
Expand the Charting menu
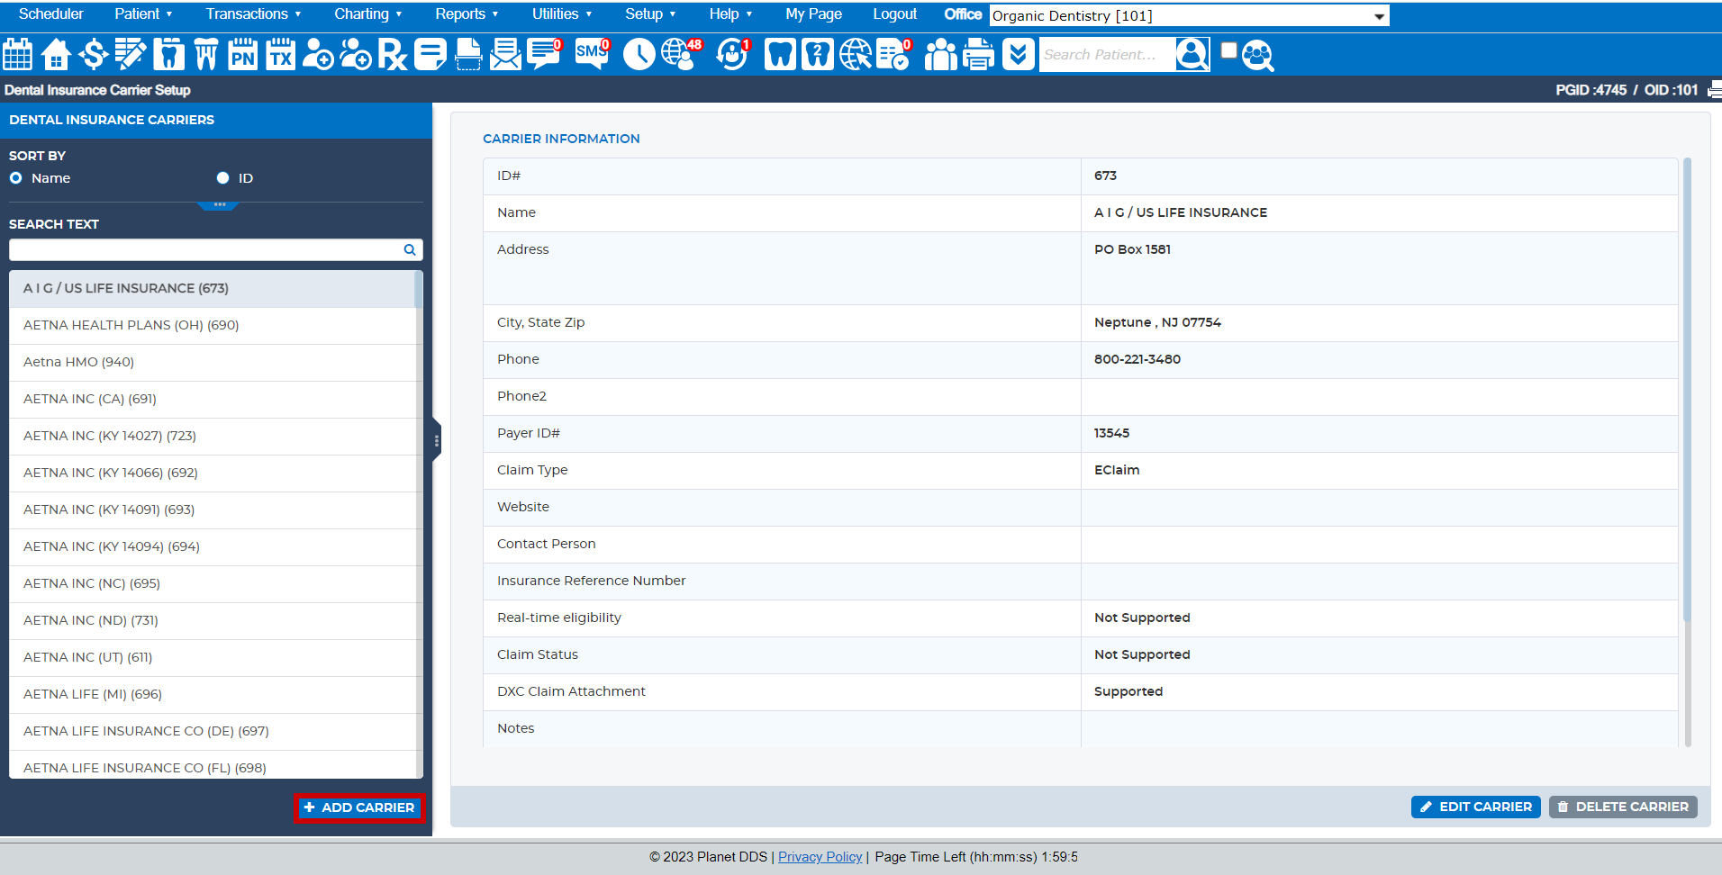(x=368, y=14)
